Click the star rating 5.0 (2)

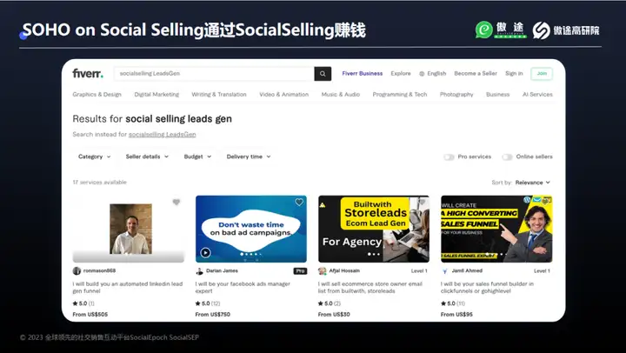(x=330, y=303)
